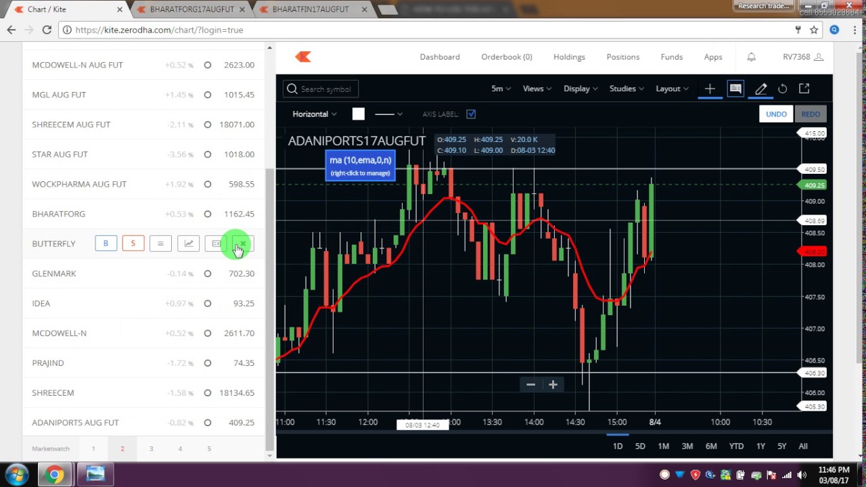
Task: Set chart range to 1D
Action: [618, 446]
